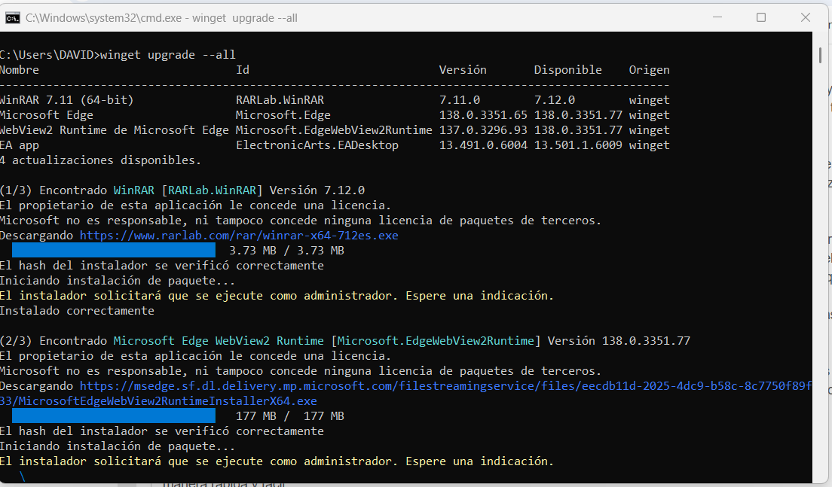Click the WebView2 177 MB progress bar
The height and width of the screenshot is (487, 832).
[114, 416]
